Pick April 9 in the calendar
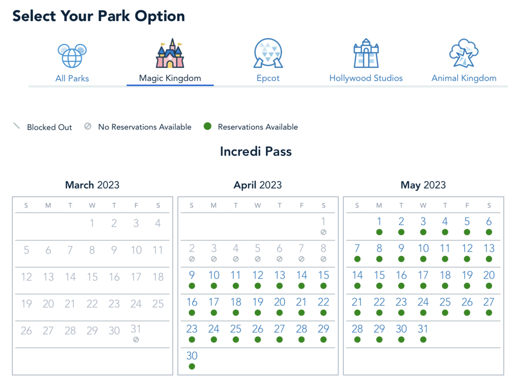Image resolution: width=519 pixels, height=387 pixels. click(192, 275)
